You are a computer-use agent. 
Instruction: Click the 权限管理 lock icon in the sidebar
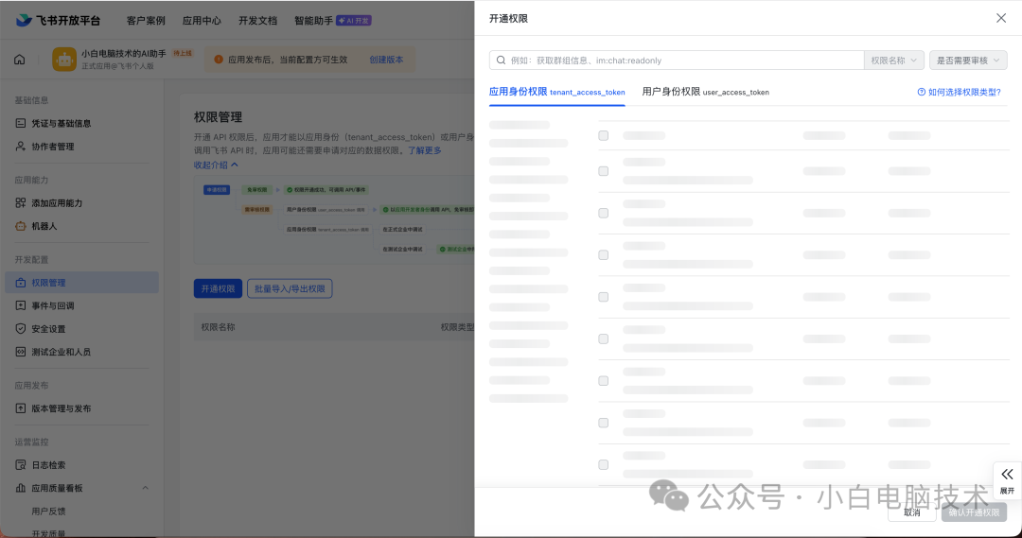pos(20,283)
